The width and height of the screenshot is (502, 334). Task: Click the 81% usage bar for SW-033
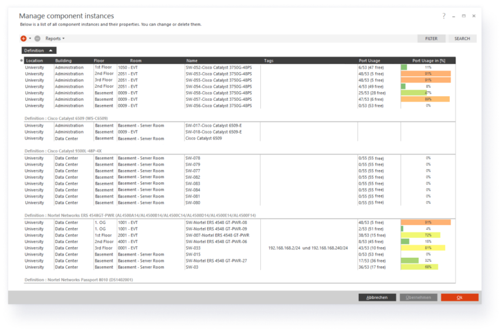tap(423, 248)
